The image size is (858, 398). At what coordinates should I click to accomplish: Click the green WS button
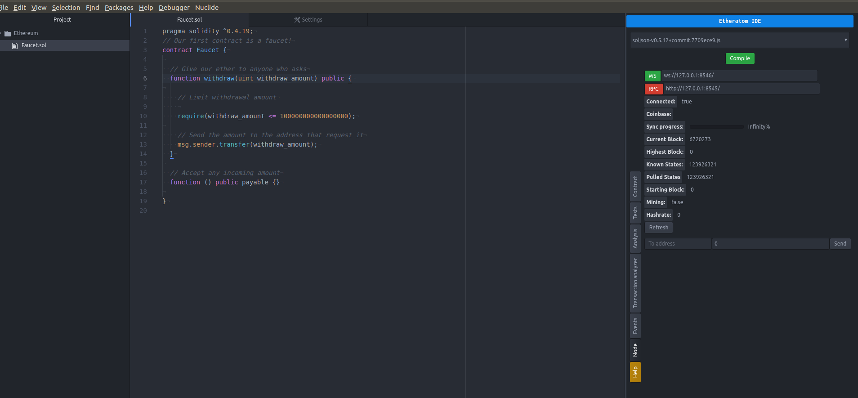pyautogui.click(x=652, y=76)
